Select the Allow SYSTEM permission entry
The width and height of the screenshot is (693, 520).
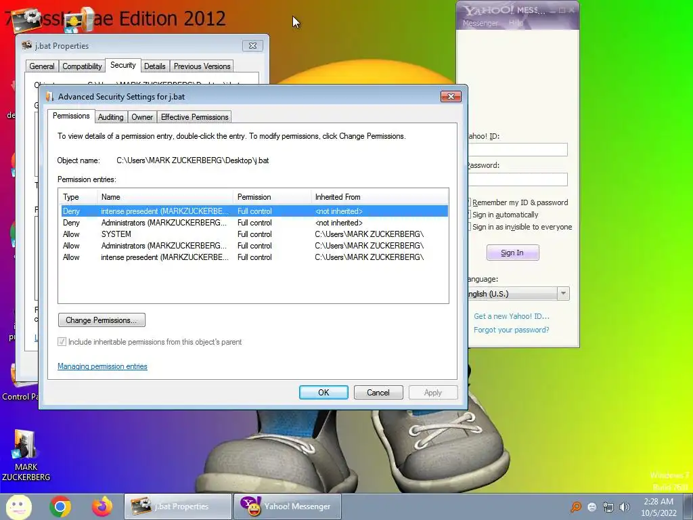[254, 234]
